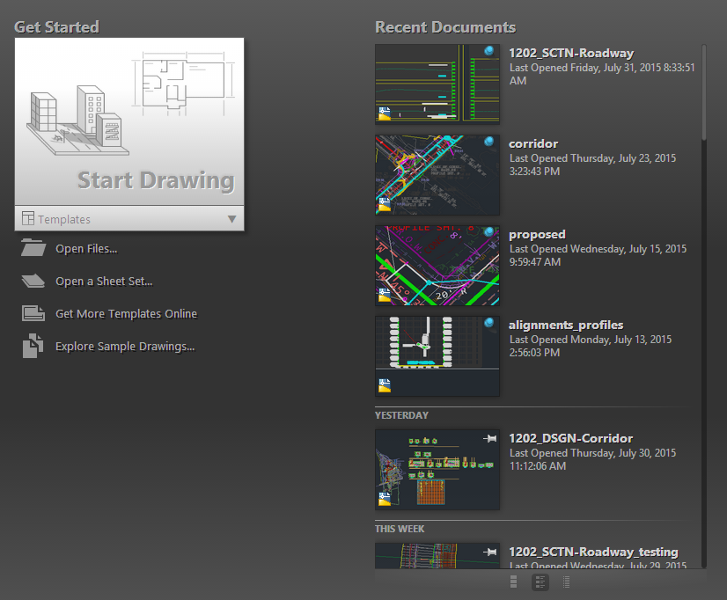Click the Get More Templates Online icon
Viewport: 727px width, 600px height.
click(x=33, y=313)
